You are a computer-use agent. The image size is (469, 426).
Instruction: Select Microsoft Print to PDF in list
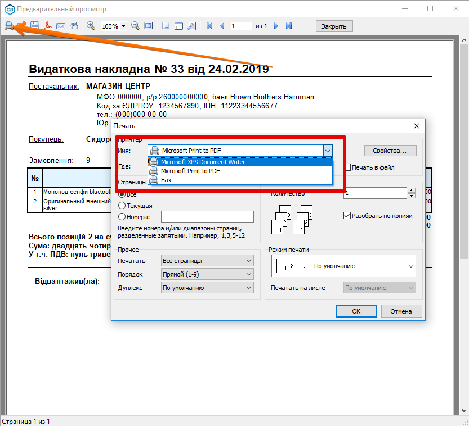(240, 171)
